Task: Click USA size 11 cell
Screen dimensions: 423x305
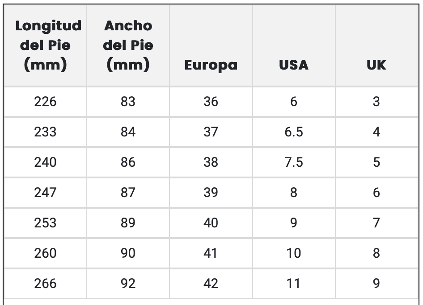Action: coord(293,283)
